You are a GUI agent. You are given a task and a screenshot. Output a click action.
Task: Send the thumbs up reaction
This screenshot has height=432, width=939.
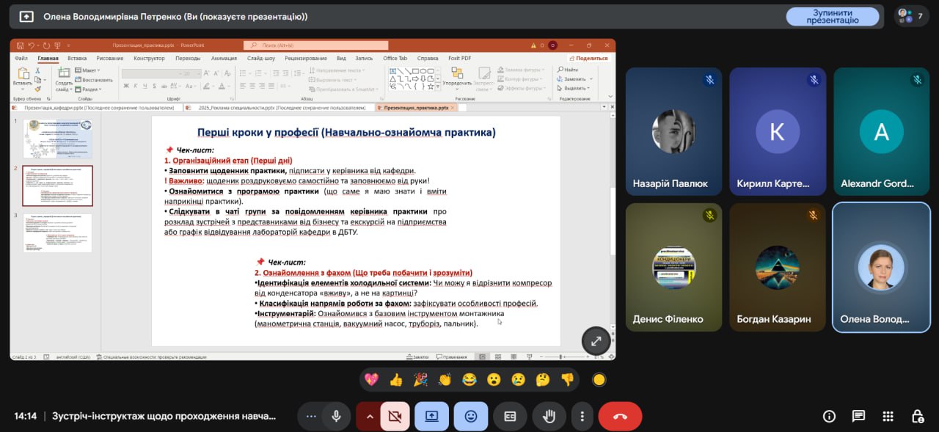point(396,379)
